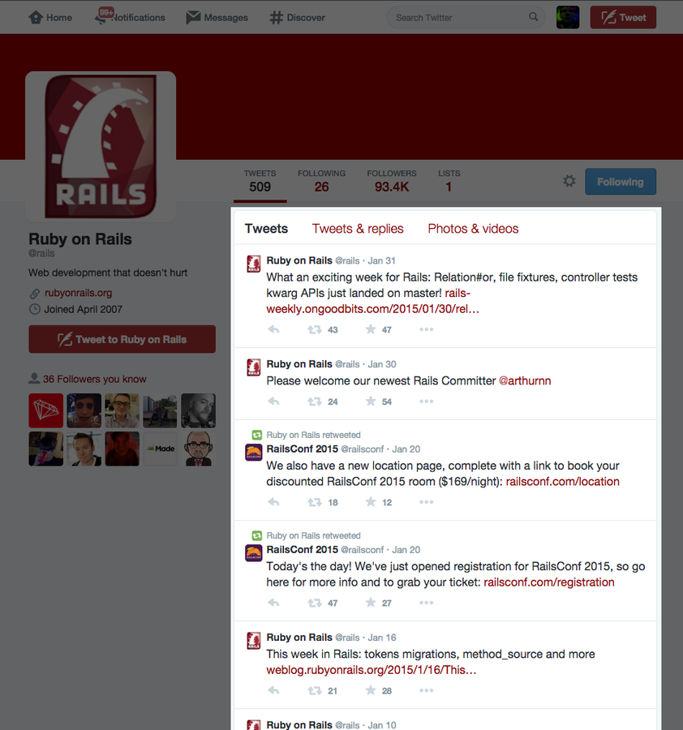Open the user account avatar menu
This screenshot has width=683, height=730.
click(x=568, y=17)
